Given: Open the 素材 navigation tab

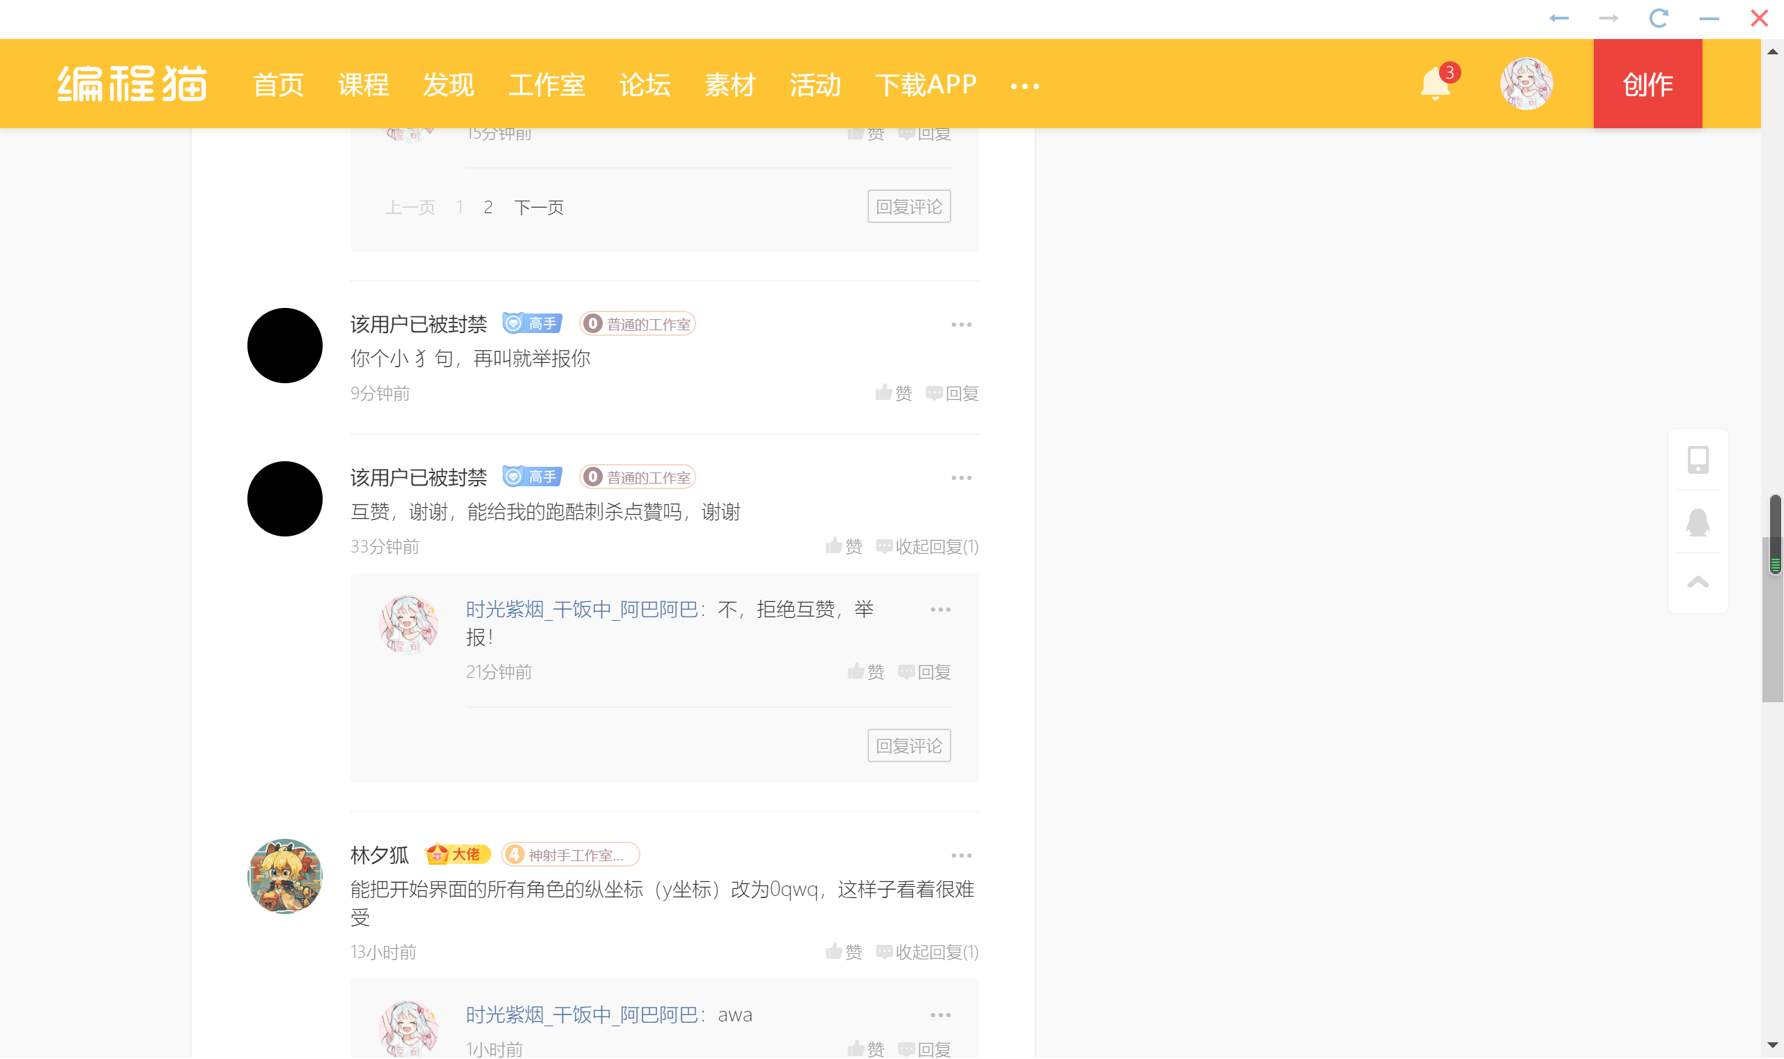Looking at the screenshot, I should [x=730, y=85].
